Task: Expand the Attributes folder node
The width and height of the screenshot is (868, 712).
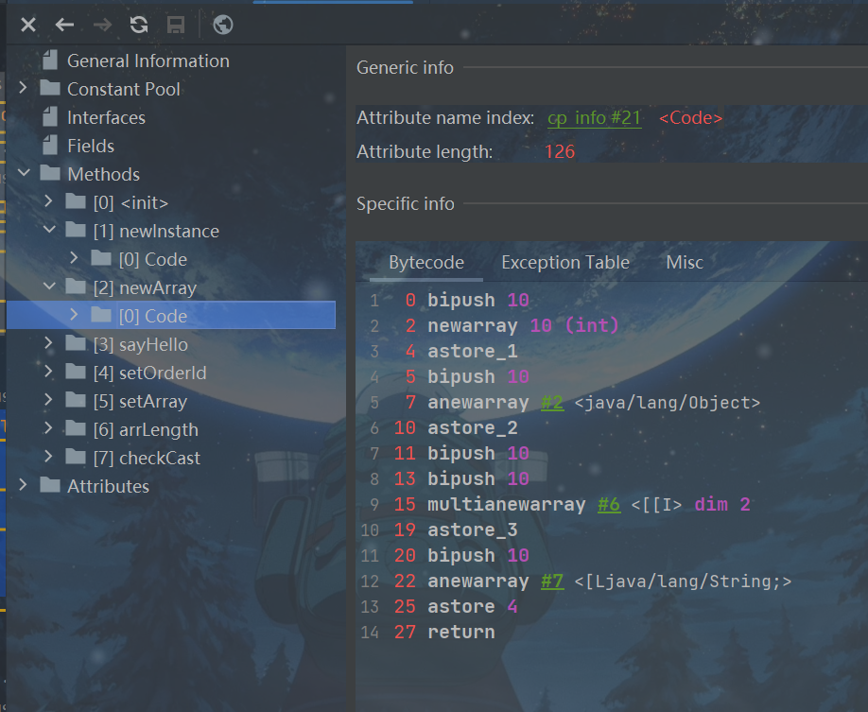Action: (24, 486)
